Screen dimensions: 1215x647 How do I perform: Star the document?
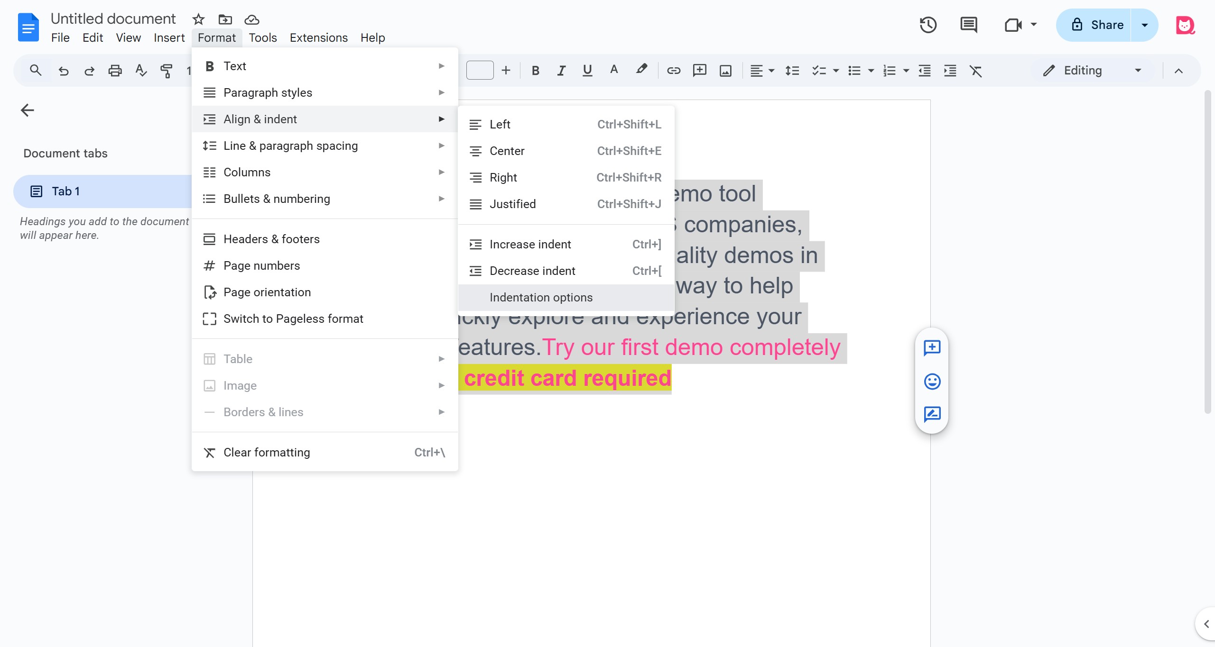click(198, 19)
